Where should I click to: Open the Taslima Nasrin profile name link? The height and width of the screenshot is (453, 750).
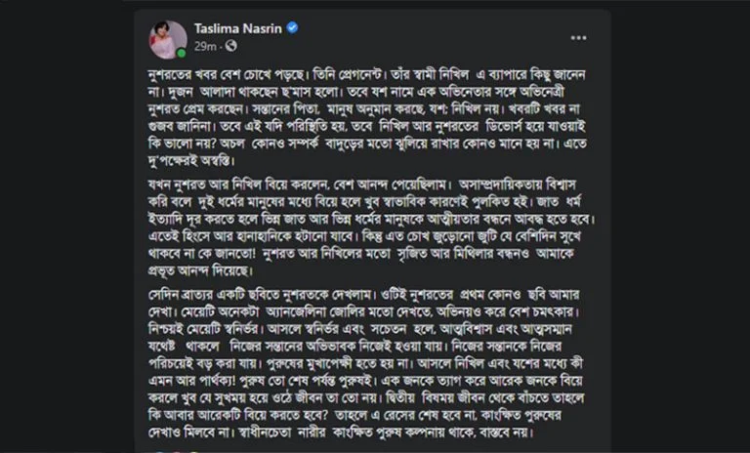click(237, 28)
